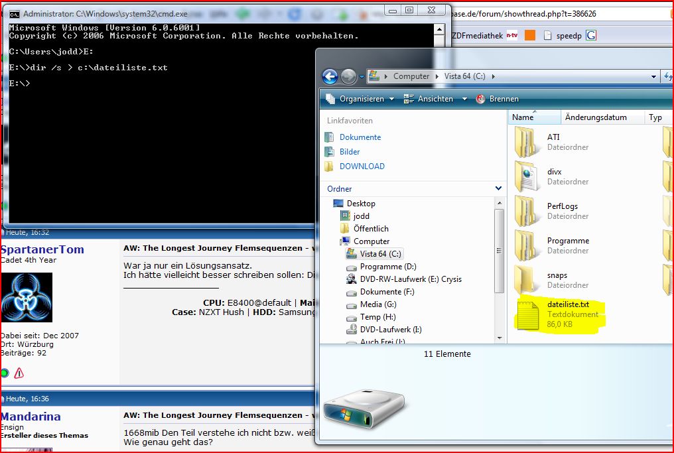Click the DOWNLOAD folder icon
This screenshot has height=453, width=674.
(x=329, y=166)
